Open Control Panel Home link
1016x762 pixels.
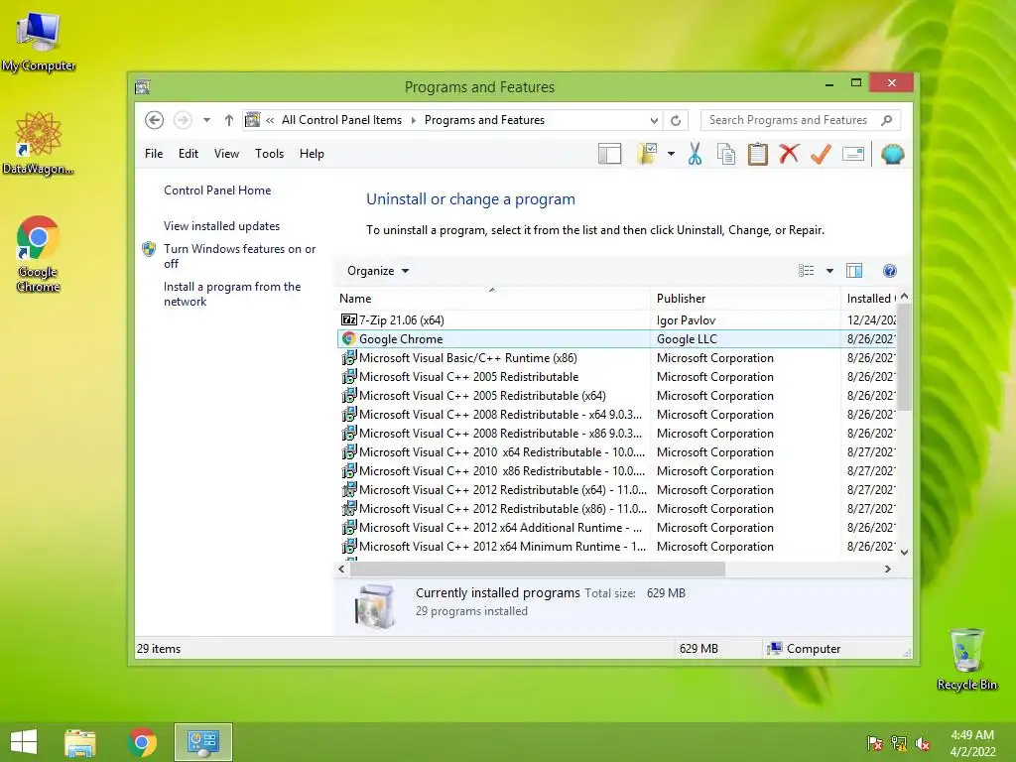pyautogui.click(x=217, y=190)
